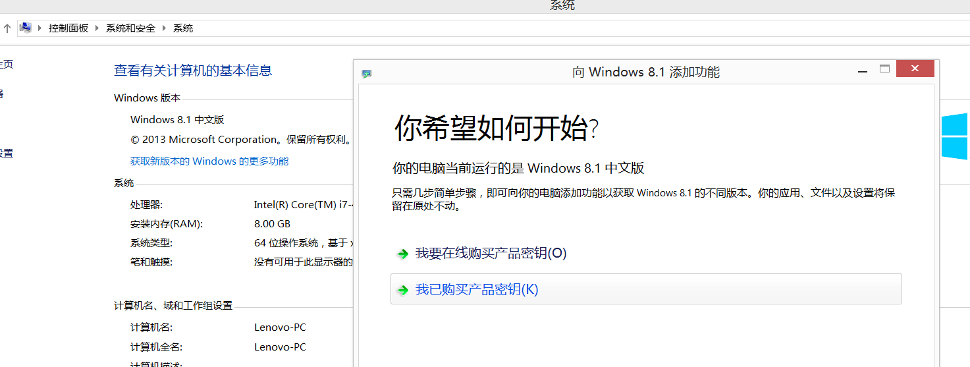
Task: Click the Windows logo in System window
Action: coord(956,136)
